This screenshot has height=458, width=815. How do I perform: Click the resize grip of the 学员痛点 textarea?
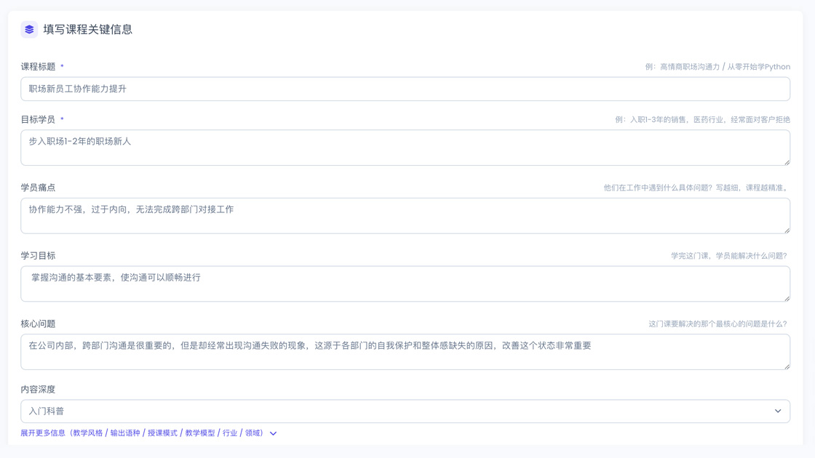(x=786, y=230)
